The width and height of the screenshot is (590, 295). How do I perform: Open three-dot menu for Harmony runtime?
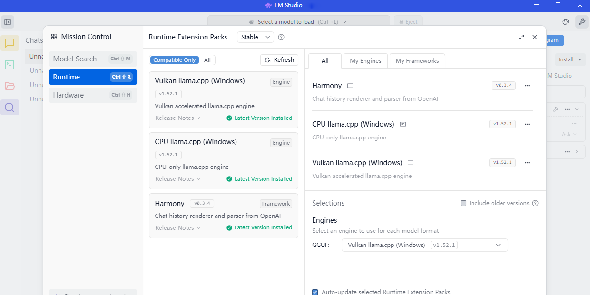pyautogui.click(x=527, y=86)
